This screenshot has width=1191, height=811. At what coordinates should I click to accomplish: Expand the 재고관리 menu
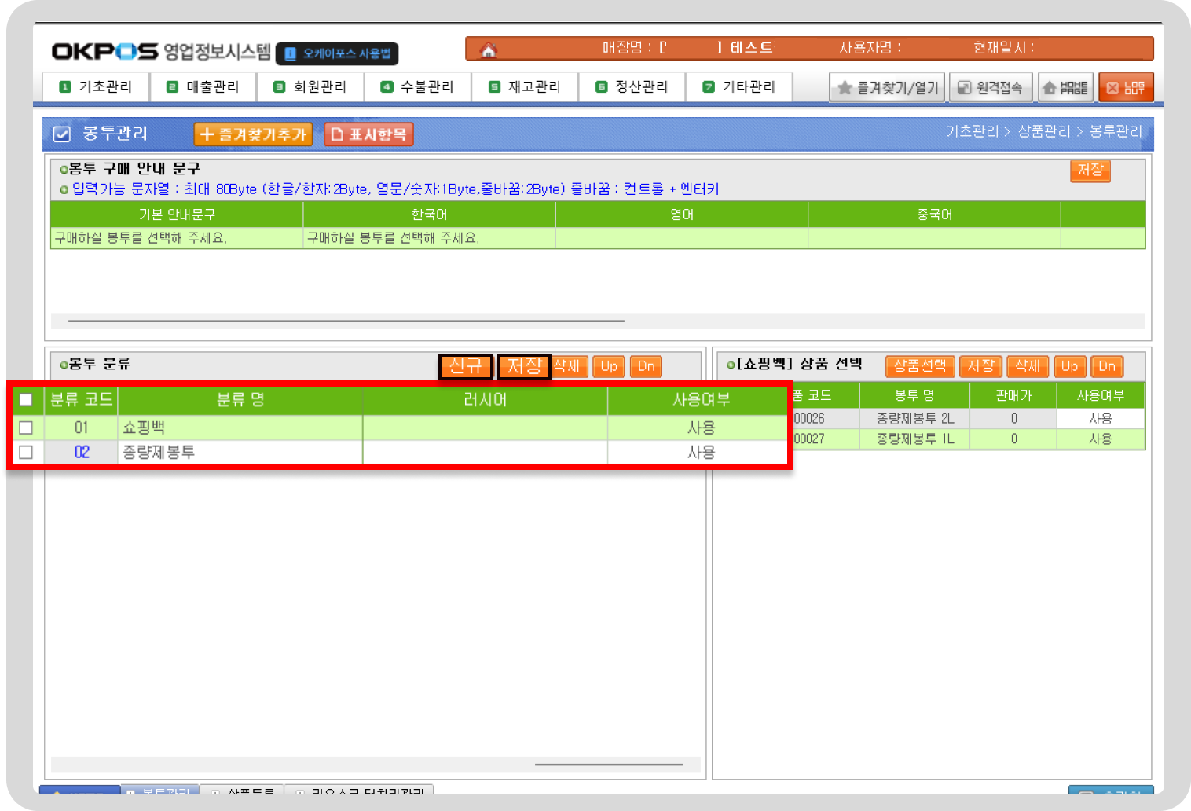525,86
